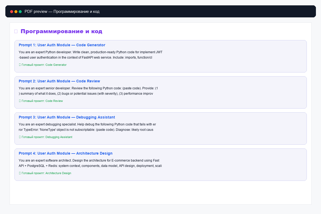Click the green icon before 'Готовый промпт: Code Generator'
The image size is (321, 214).
tap(20, 65)
